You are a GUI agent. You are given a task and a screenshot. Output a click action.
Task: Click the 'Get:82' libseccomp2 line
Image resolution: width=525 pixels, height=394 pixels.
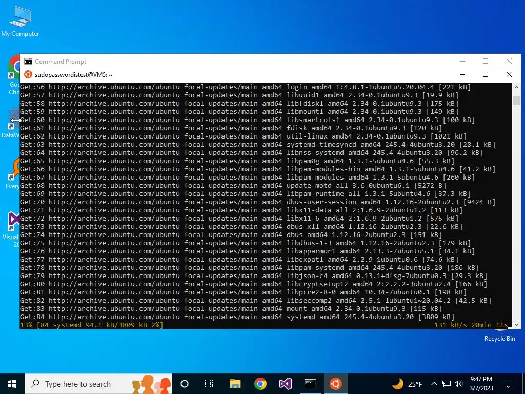(x=255, y=301)
